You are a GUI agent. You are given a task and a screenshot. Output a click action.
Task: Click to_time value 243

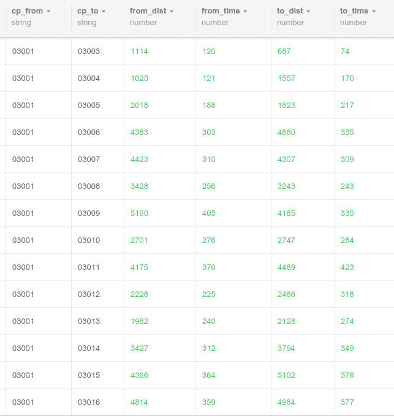click(347, 187)
